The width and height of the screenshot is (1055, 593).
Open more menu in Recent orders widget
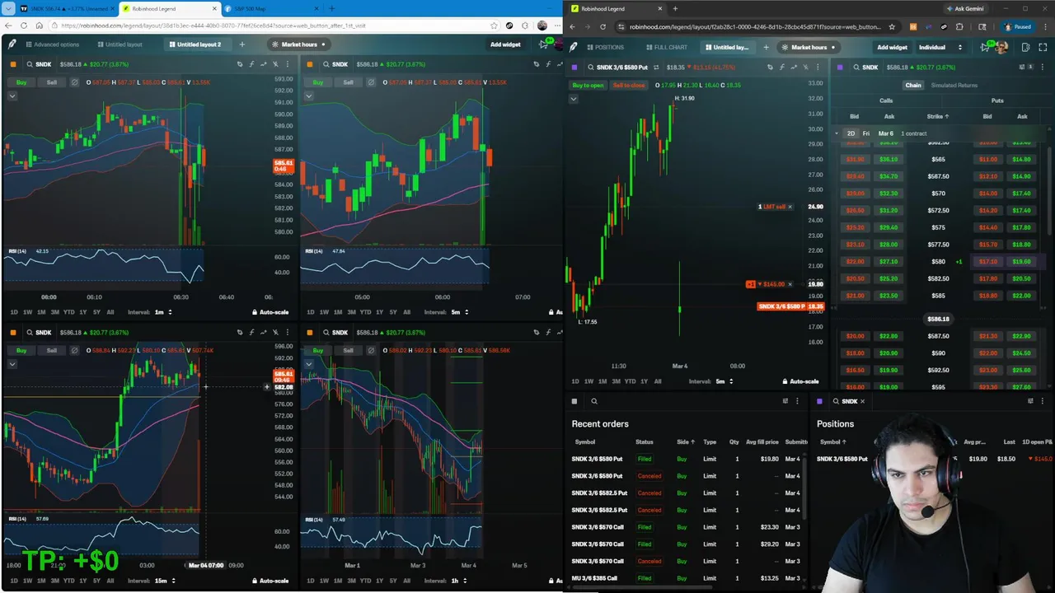click(797, 401)
